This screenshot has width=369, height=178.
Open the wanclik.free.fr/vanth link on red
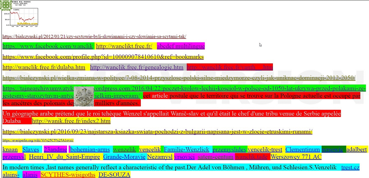(230, 67)
